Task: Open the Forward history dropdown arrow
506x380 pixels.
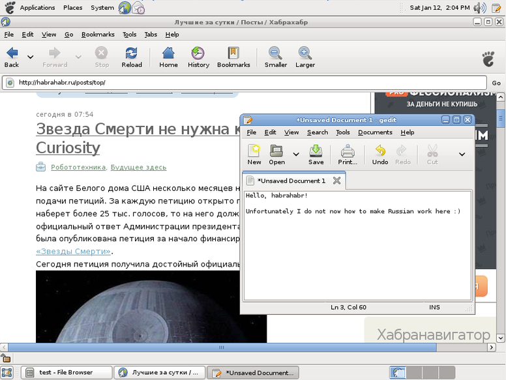Action: pyautogui.click(x=78, y=57)
